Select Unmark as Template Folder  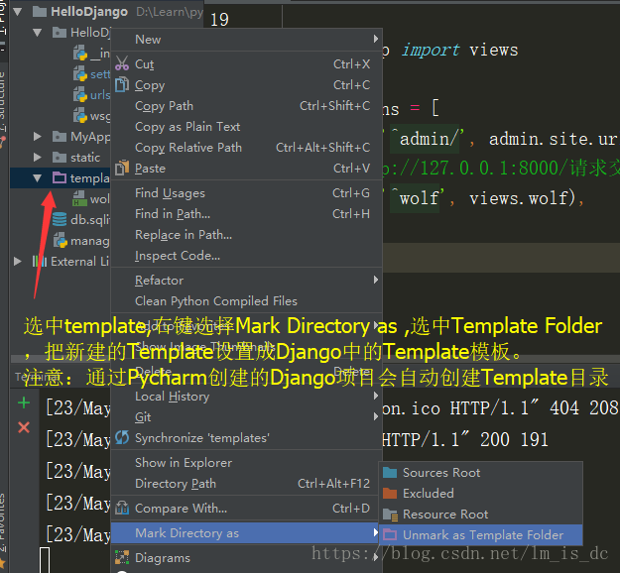coord(481,534)
